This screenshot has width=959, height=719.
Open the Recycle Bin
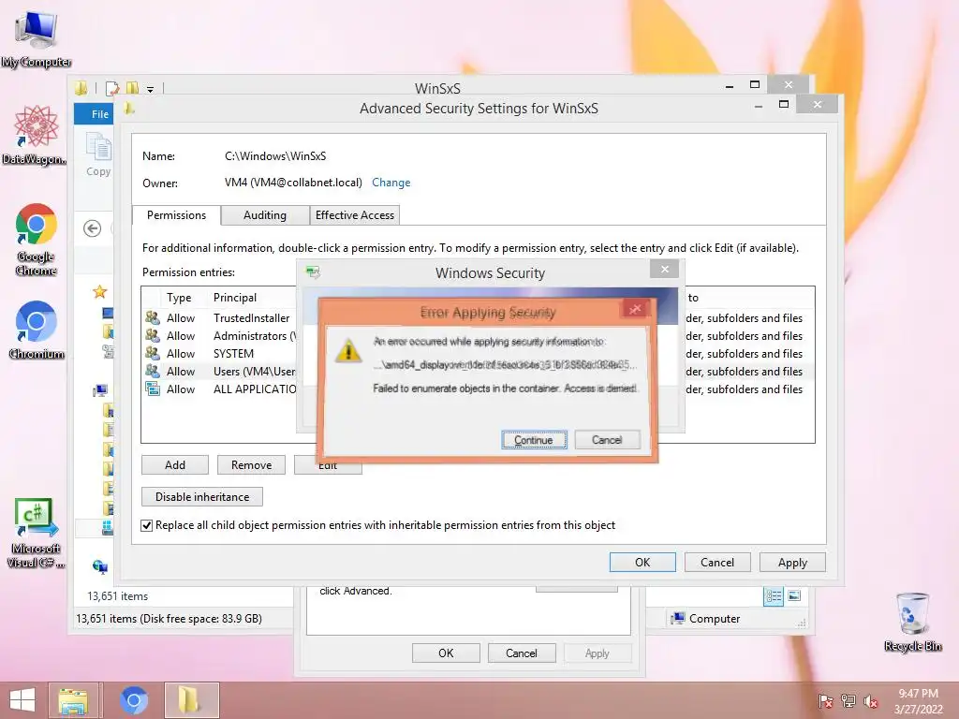pyautogui.click(x=912, y=622)
